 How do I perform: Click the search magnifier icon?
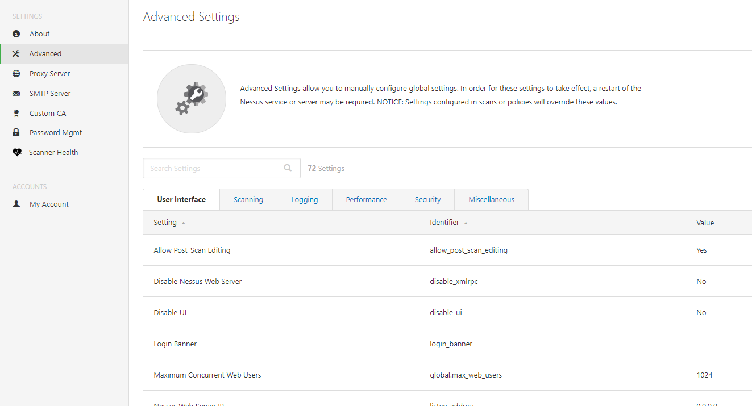(x=288, y=168)
